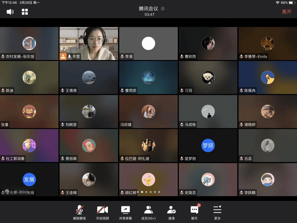Toggle the speaker audio output icon

10,12
